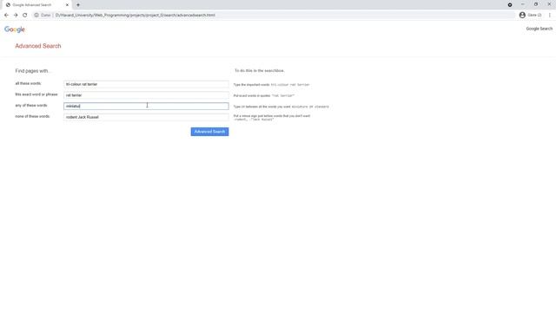Open a new tab with the plus icon
Viewport: 556px width, 312px height.
coord(78,5)
